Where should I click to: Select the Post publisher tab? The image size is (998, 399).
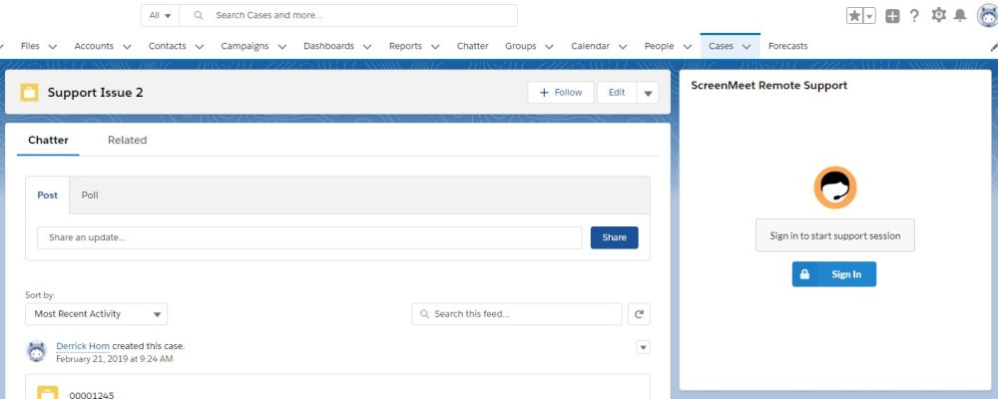click(x=47, y=196)
